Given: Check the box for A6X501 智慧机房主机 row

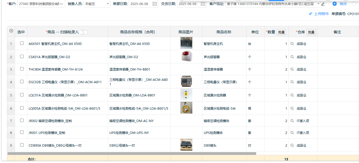Looking at the screenshot, I should click(22, 43).
